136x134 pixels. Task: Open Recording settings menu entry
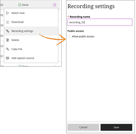31,31
